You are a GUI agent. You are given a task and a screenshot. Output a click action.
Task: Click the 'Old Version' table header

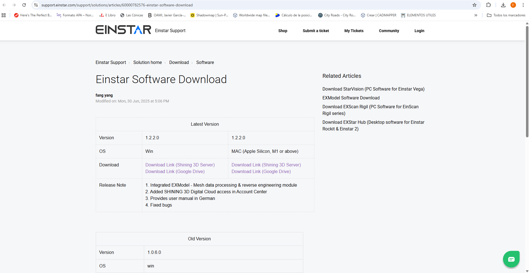click(x=199, y=239)
